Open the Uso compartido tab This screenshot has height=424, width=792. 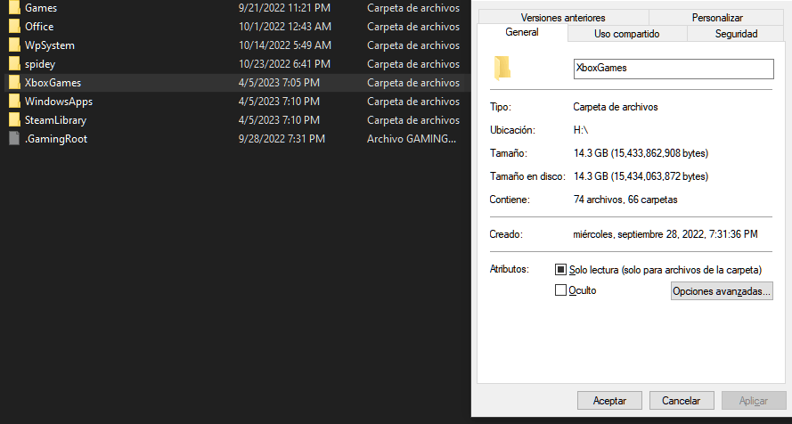pyautogui.click(x=627, y=34)
